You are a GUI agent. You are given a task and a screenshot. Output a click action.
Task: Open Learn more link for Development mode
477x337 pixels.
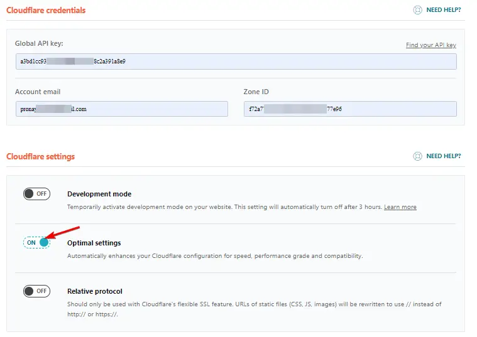(400, 207)
